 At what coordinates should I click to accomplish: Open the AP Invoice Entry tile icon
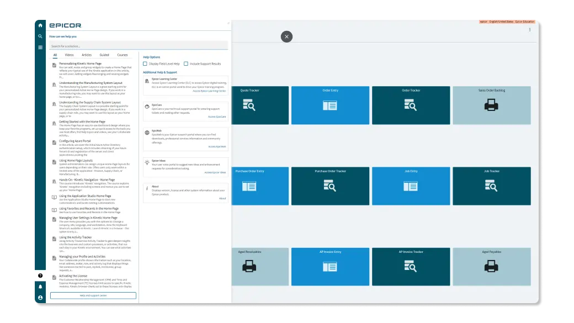coord(330,267)
